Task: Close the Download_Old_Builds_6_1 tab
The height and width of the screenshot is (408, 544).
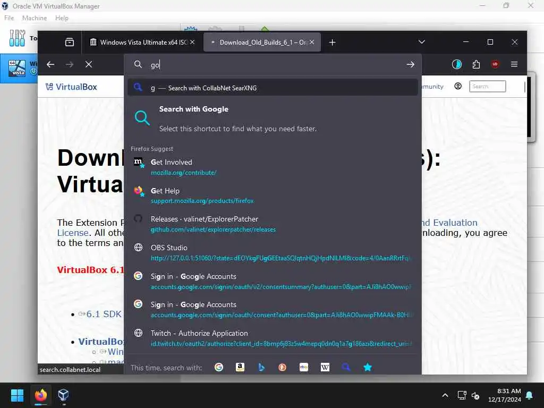Action: tap(312, 42)
